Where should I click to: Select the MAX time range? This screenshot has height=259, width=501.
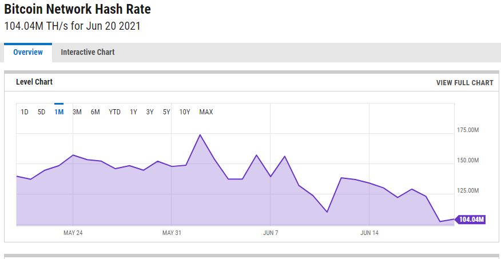(x=206, y=112)
